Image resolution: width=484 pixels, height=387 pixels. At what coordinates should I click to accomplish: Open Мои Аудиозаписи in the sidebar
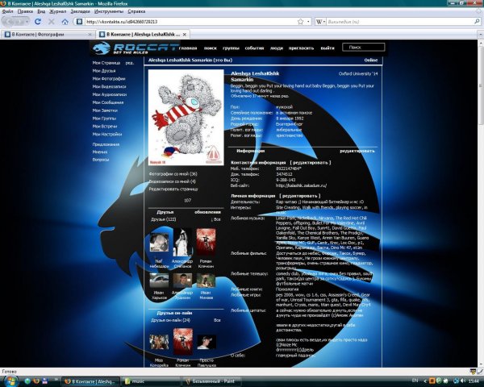110,94
